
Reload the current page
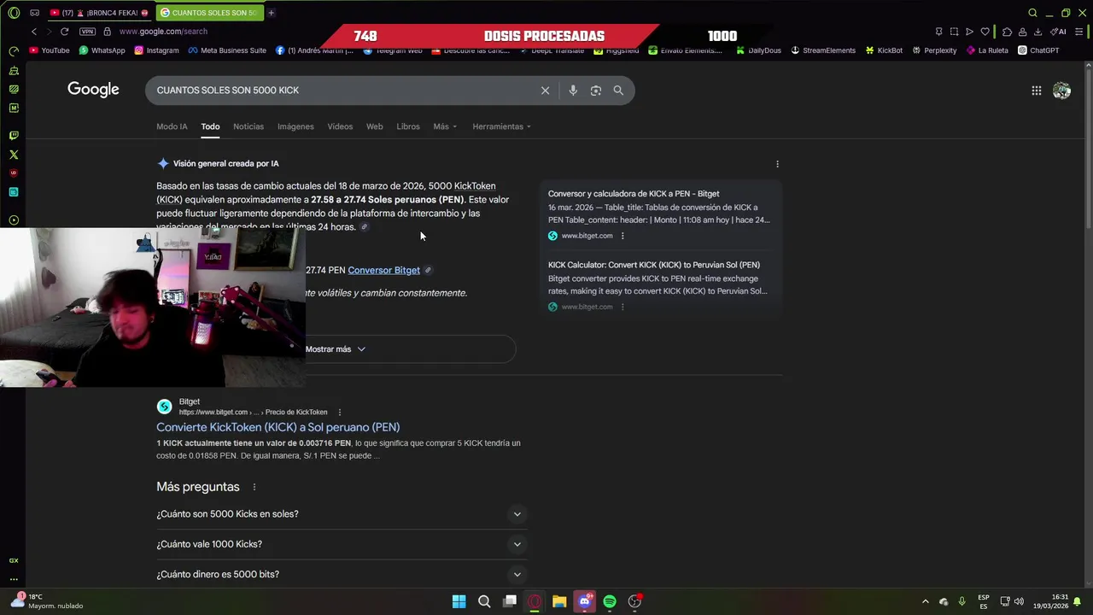click(x=64, y=32)
